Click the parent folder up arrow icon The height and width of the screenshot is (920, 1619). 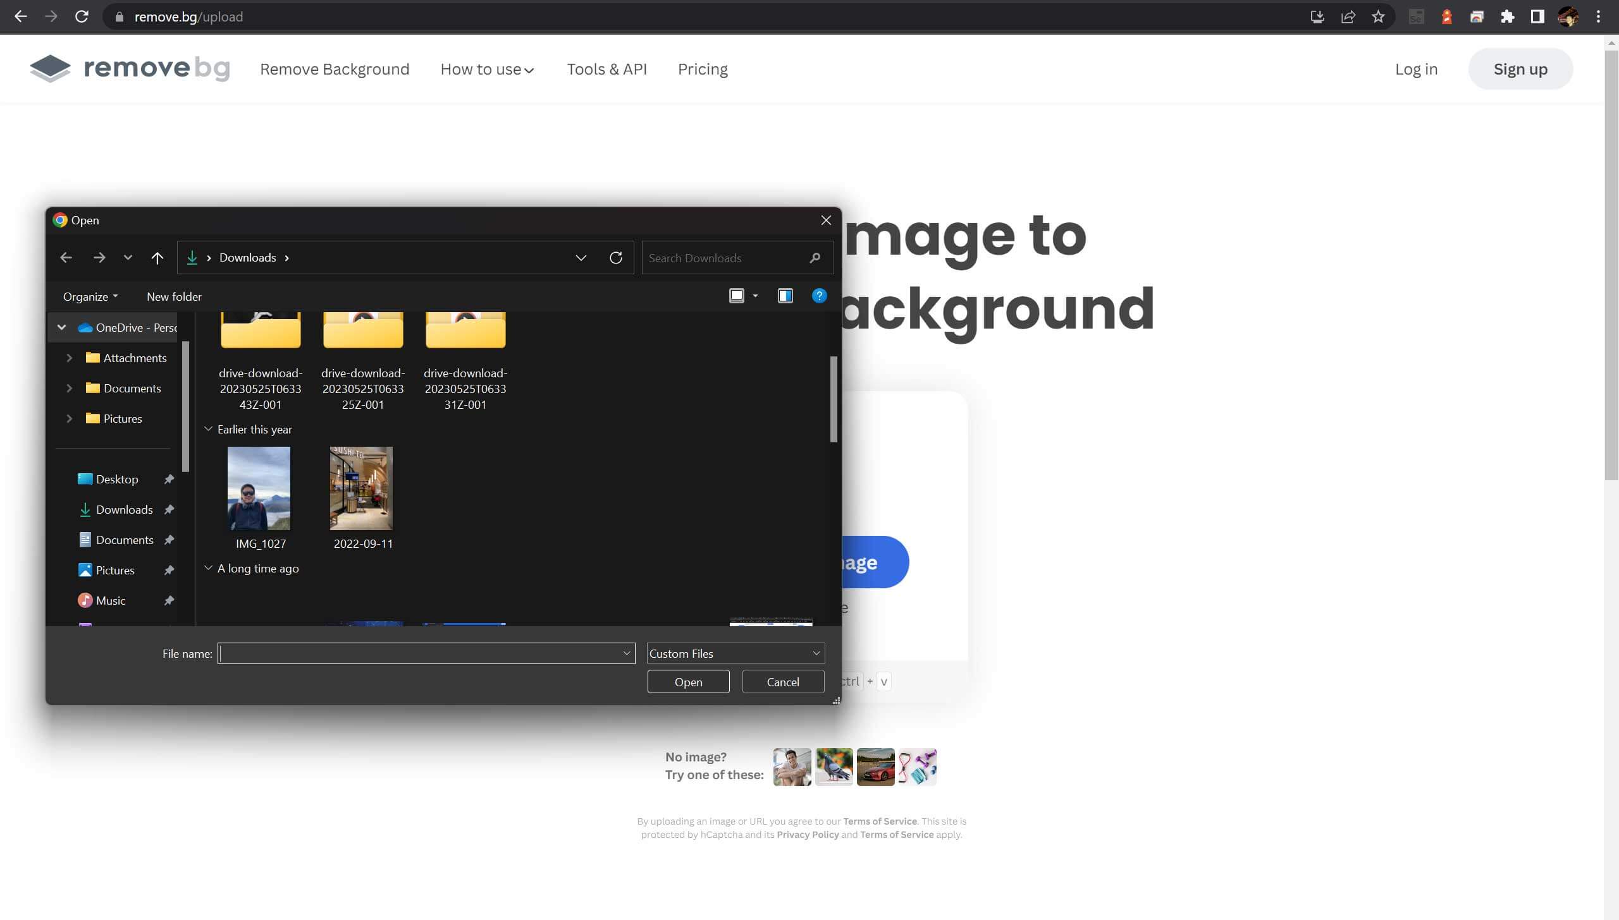click(157, 258)
